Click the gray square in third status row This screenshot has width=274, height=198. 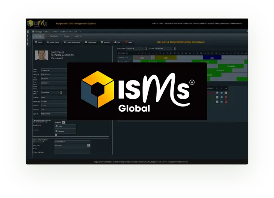217,102
